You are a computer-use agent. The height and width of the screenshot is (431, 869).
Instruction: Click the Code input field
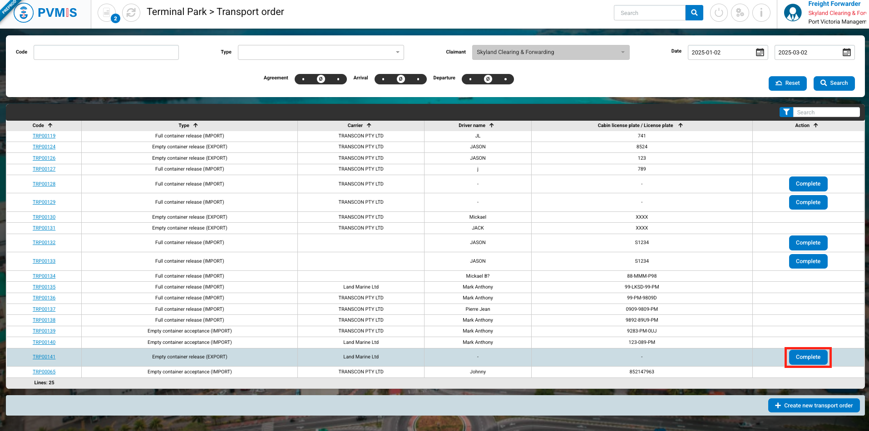point(106,52)
